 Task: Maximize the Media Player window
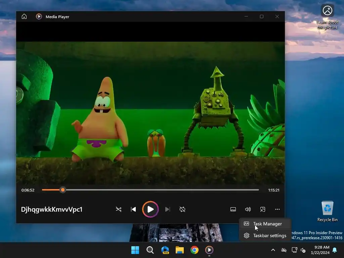[x=261, y=16]
